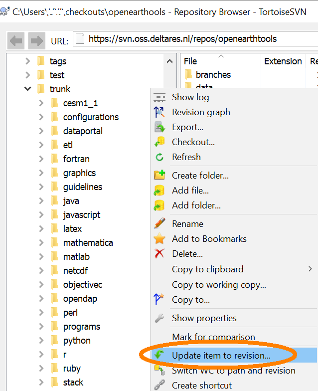
Task: Click the Add file icon
Action: (x=159, y=191)
